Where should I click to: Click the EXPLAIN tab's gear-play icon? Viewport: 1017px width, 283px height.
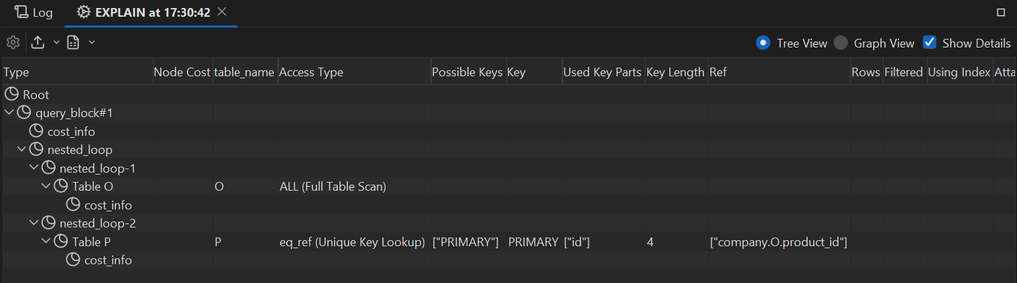(x=83, y=12)
